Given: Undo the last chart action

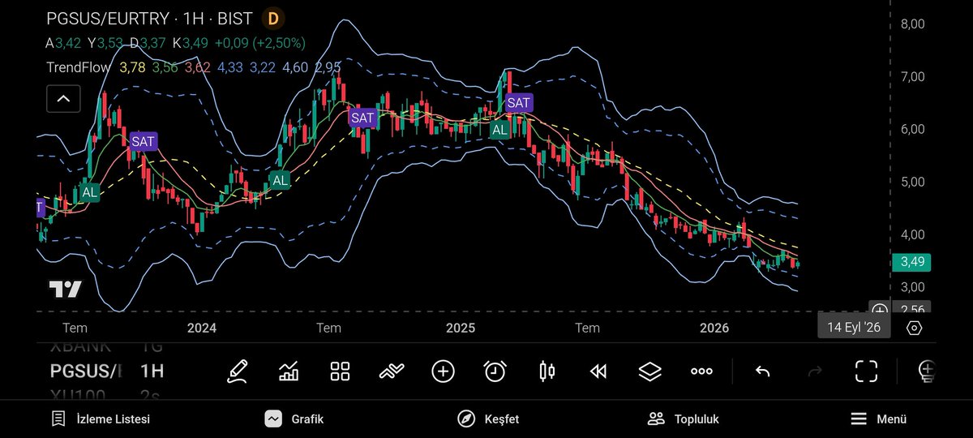Looking at the screenshot, I should pos(762,371).
